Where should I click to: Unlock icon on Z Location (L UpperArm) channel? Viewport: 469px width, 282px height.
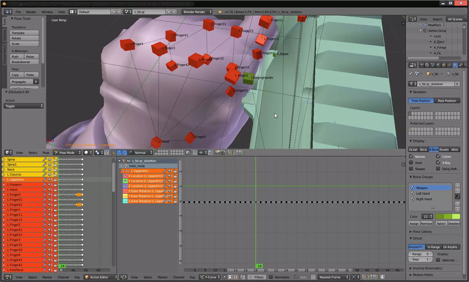[175, 186]
